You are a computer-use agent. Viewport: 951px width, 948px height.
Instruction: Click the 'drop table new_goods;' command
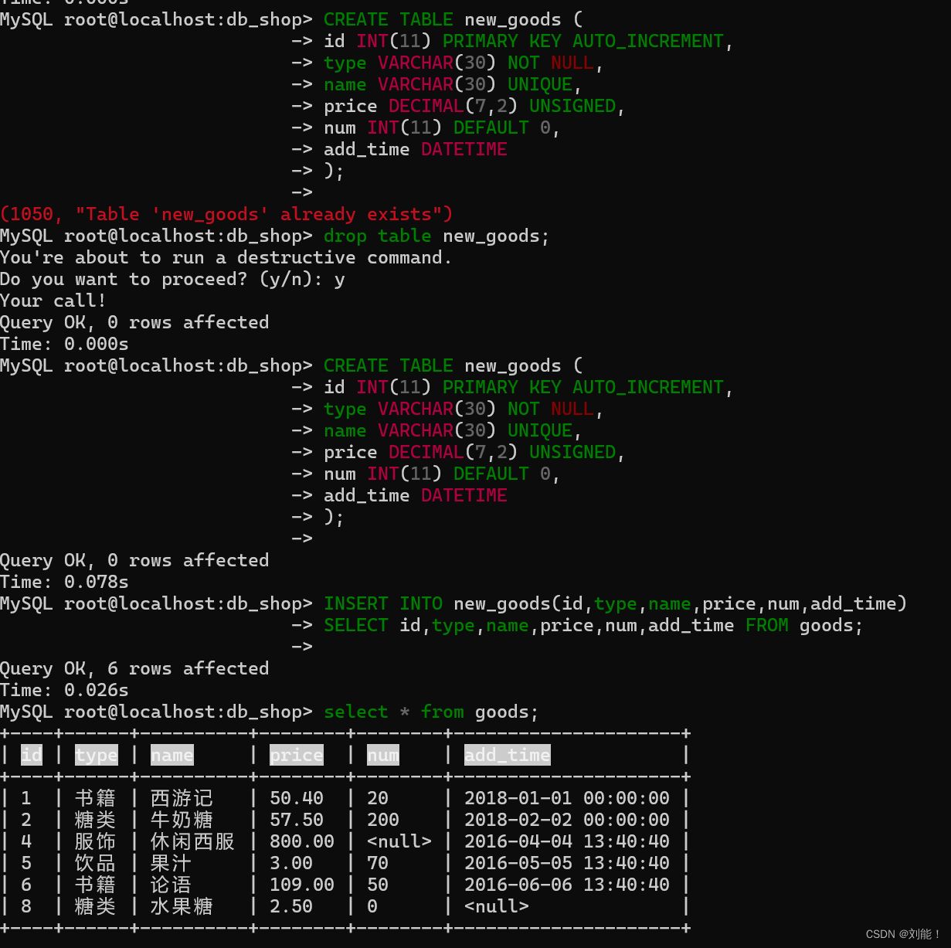(x=436, y=236)
